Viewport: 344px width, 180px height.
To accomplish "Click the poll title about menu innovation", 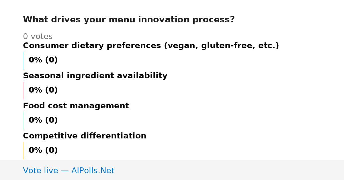I will coord(129,20).
